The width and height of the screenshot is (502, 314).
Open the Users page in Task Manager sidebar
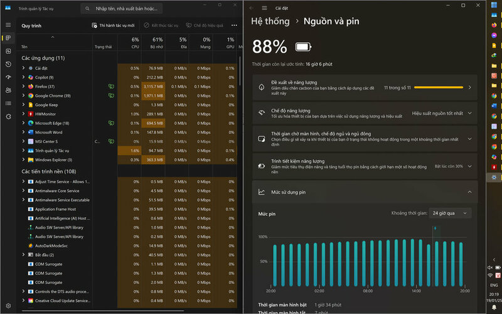[8, 90]
